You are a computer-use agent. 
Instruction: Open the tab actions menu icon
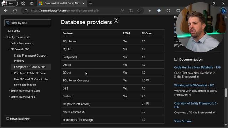pos(32,3)
